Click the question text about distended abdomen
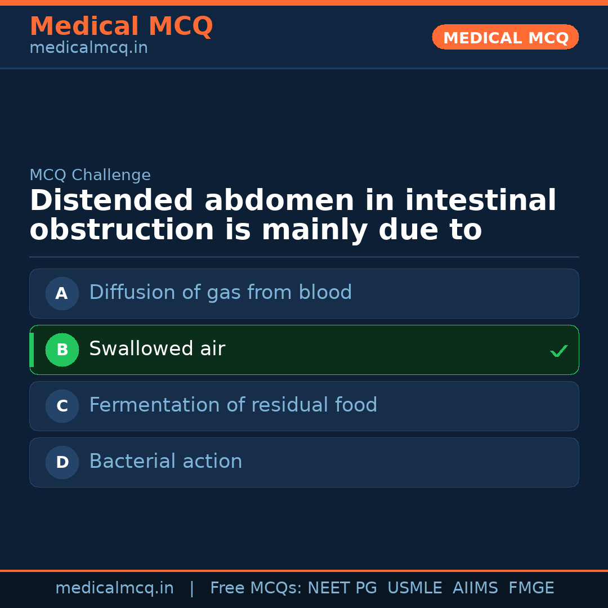Viewport: 608px width, 608px height. coord(293,216)
